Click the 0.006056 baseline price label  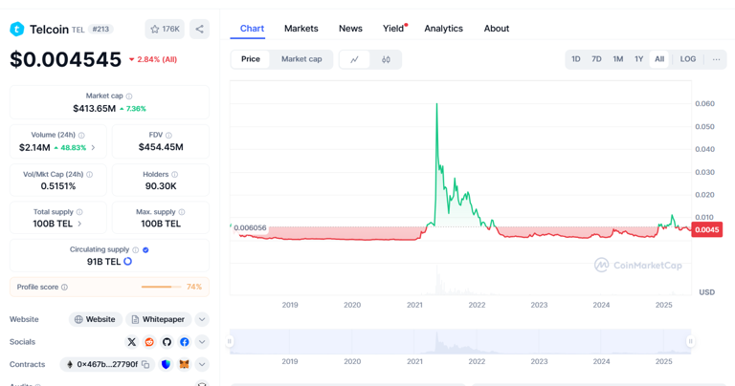250,227
